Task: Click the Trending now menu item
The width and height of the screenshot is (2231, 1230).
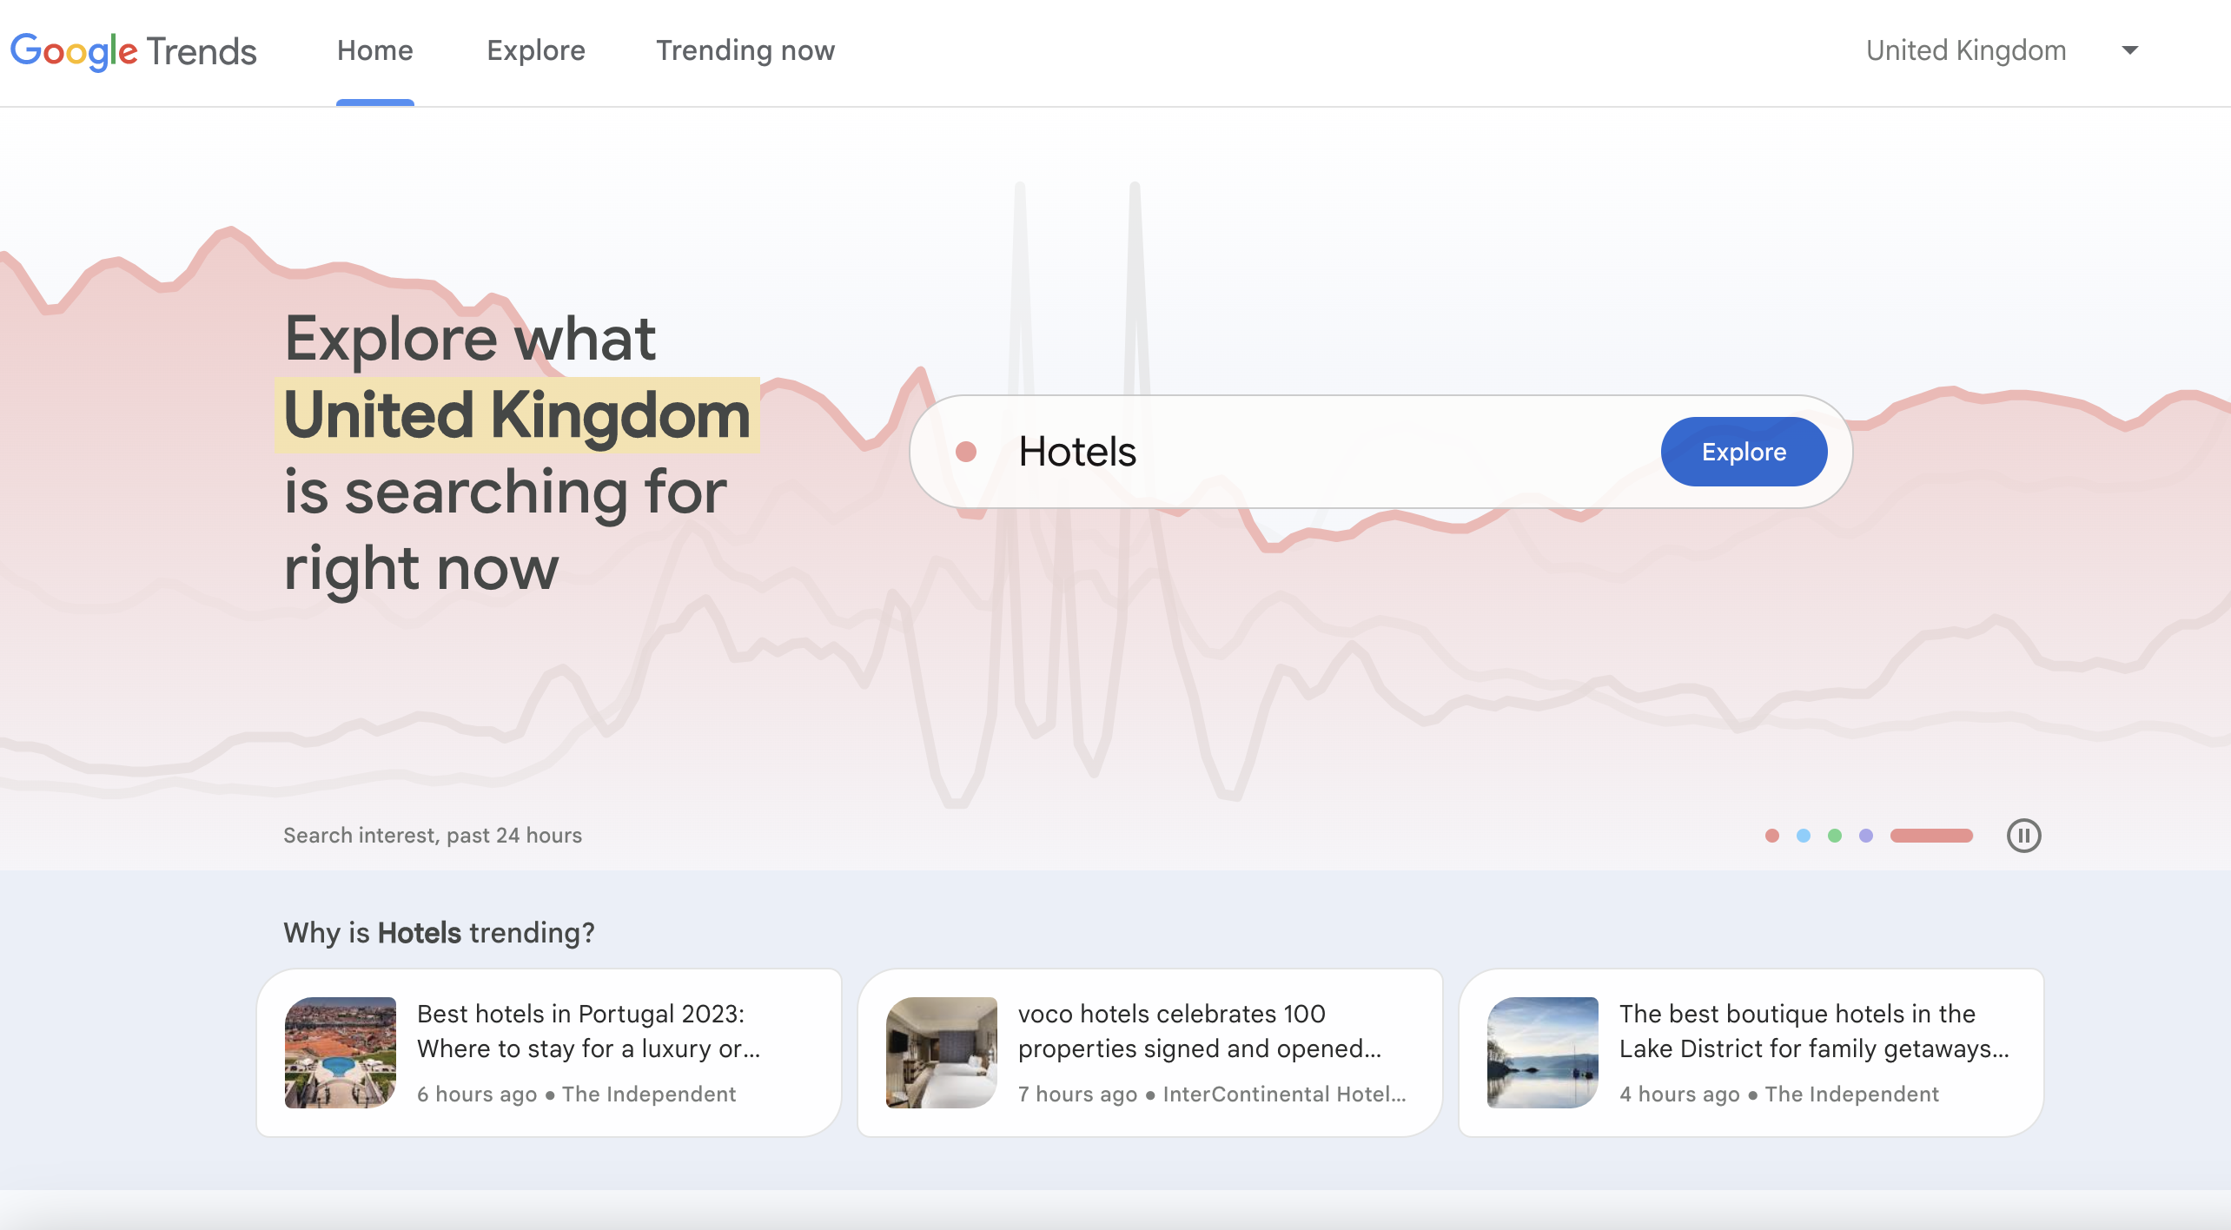Action: pyautogui.click(x=745, y=50)
